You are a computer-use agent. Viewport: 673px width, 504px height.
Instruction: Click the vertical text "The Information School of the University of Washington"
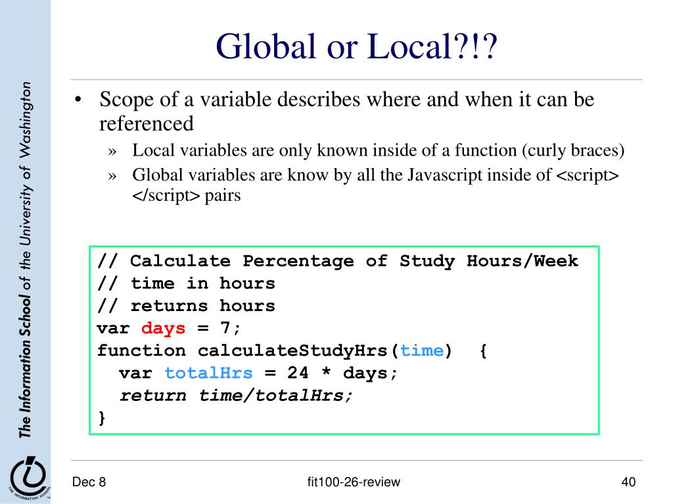click(x=26, y=260)
